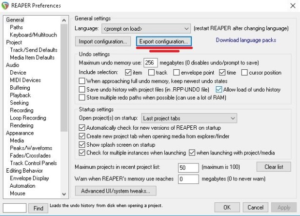The image size is (300, 216).
Task: Click the Export configuration button
Action: pyautogui.click(x=164, y=41)
